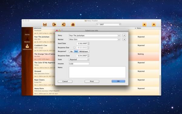Viewport: 182px width, 114px height.
Task: Click inside the Notes text area
Action: pos(97,72)
